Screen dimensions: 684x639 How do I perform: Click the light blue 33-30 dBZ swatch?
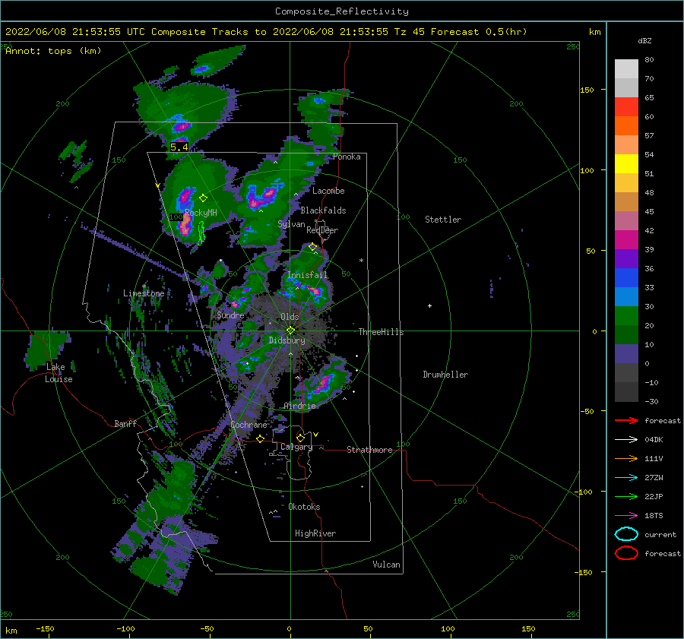[x=626, y=297]
